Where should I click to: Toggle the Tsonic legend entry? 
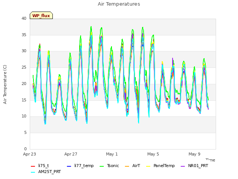coord(109,166)
